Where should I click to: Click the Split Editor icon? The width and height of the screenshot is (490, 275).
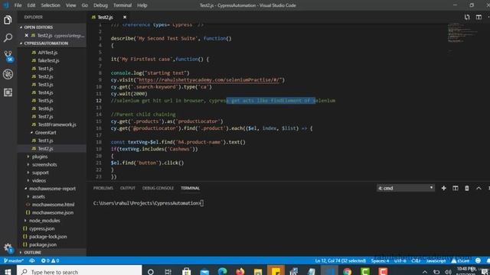point(479,17)
